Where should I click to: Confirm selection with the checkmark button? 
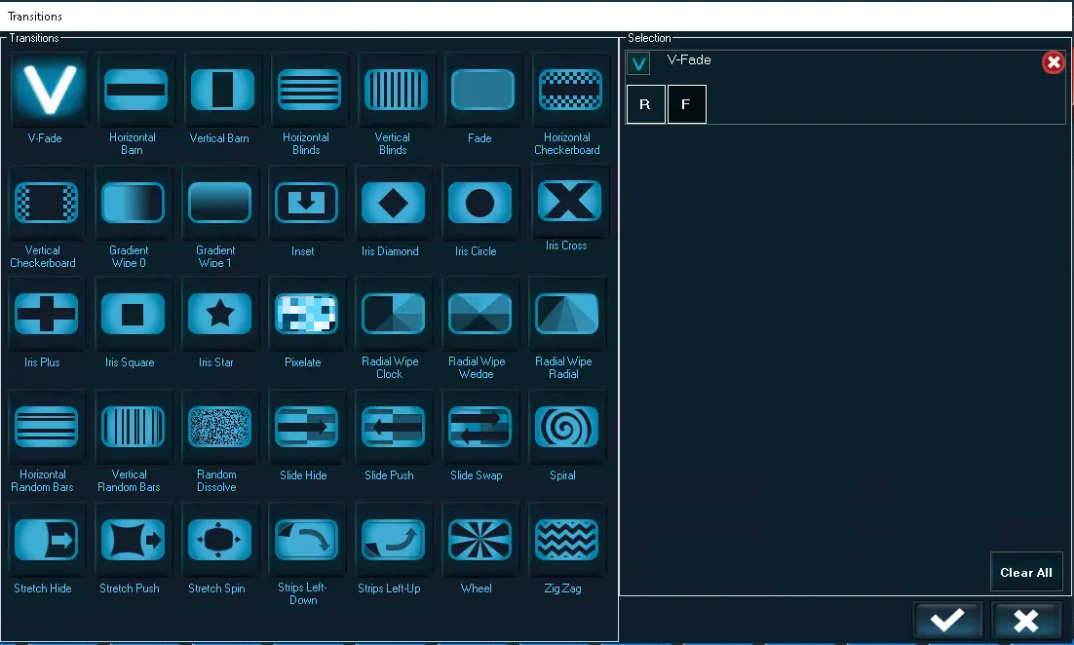pos(947,621)
